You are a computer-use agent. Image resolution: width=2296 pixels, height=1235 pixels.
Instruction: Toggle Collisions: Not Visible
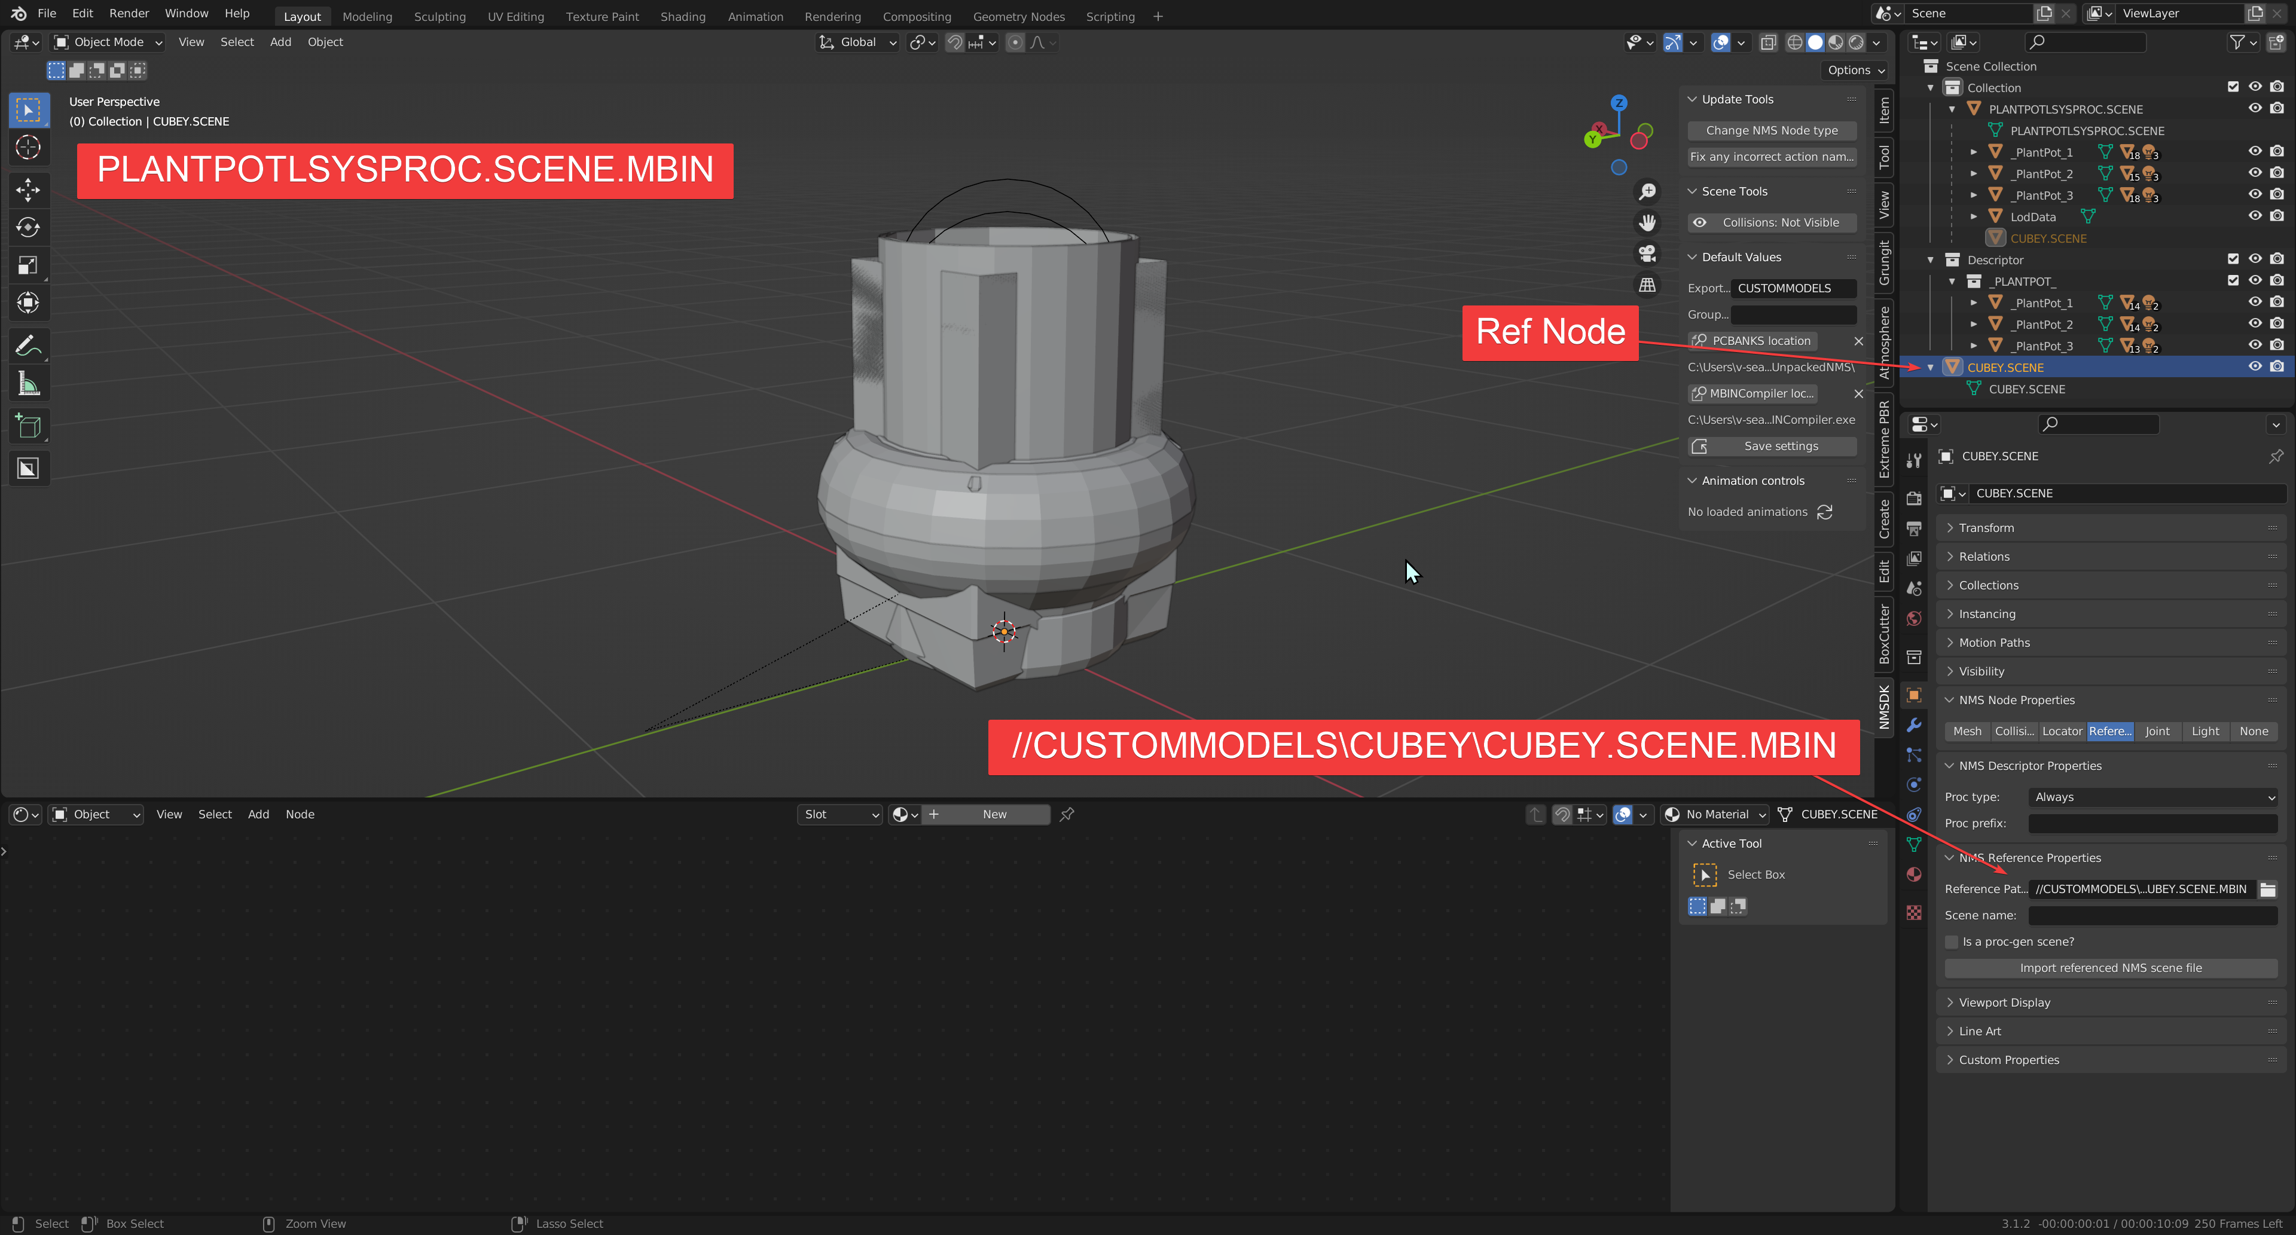(x=1772, y=223)
